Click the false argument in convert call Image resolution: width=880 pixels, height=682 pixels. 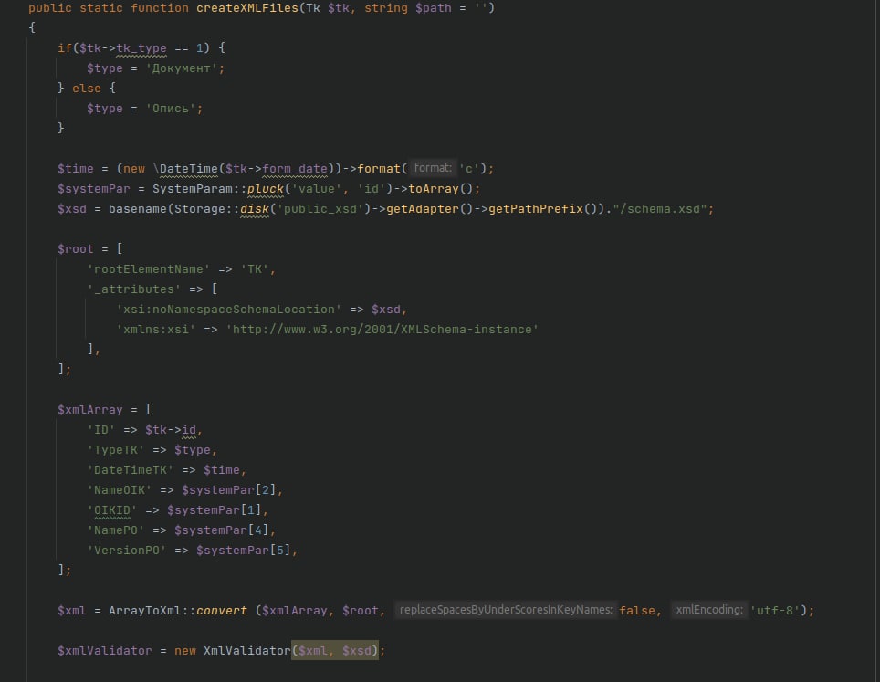click(x=637, y=611)
